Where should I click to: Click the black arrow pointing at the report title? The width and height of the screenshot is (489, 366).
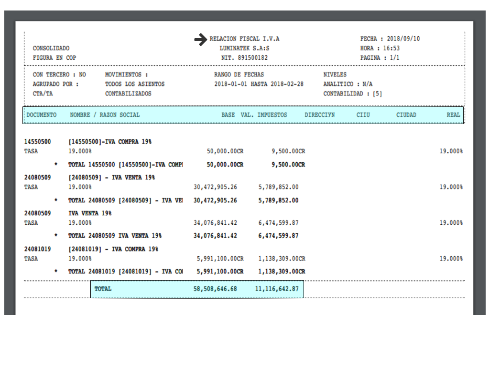tap(200, 40)
